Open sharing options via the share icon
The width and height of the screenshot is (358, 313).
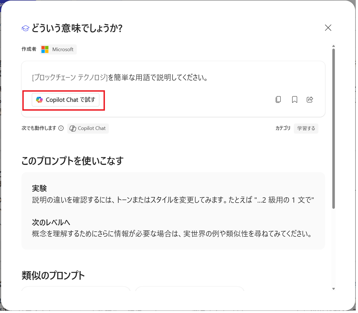(310, 99)
